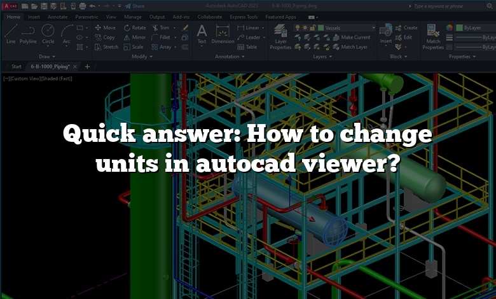Image resolution: width=496 pixels, height=299 pixels.
Task: Toggle the Vessels layer lock icon
Action: (313, 28)
